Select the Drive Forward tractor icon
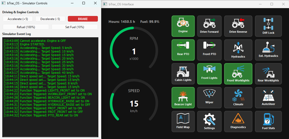 (209, 23)
